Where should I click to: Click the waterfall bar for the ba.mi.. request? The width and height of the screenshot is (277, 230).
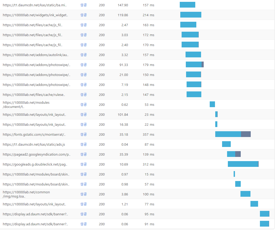pyautogui.click(x=187, y=5)
